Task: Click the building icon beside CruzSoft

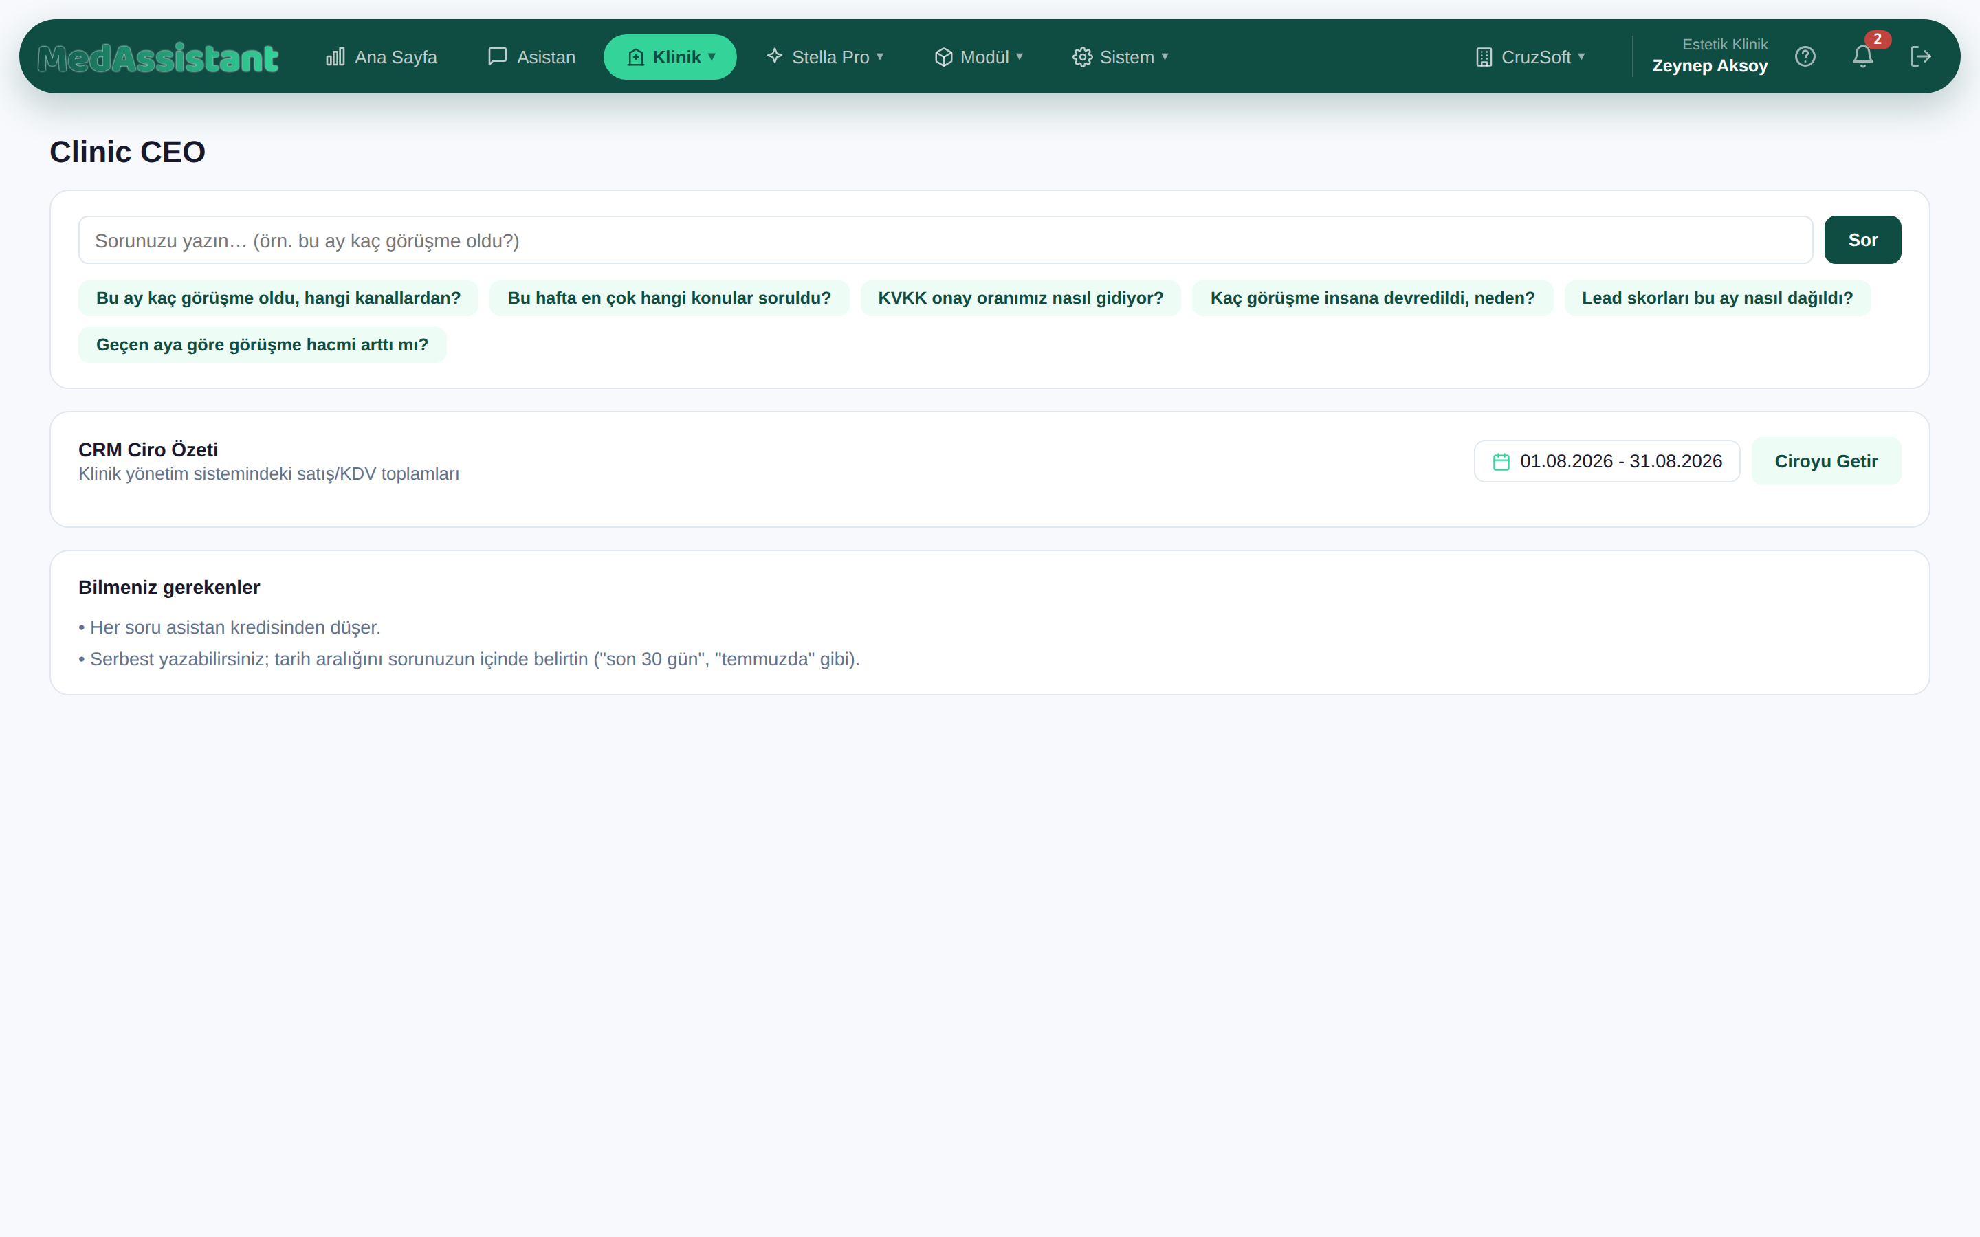Action: pos(1484,56)
